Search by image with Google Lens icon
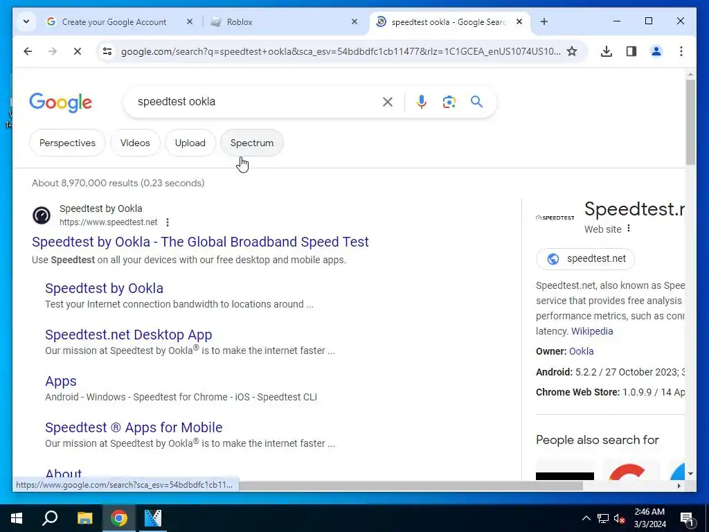This screenshot has height=532, width=709. pyautogui.click(x=449, y=102)
